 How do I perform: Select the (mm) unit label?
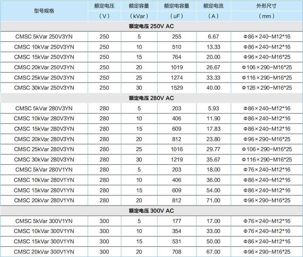click(267, 16)
